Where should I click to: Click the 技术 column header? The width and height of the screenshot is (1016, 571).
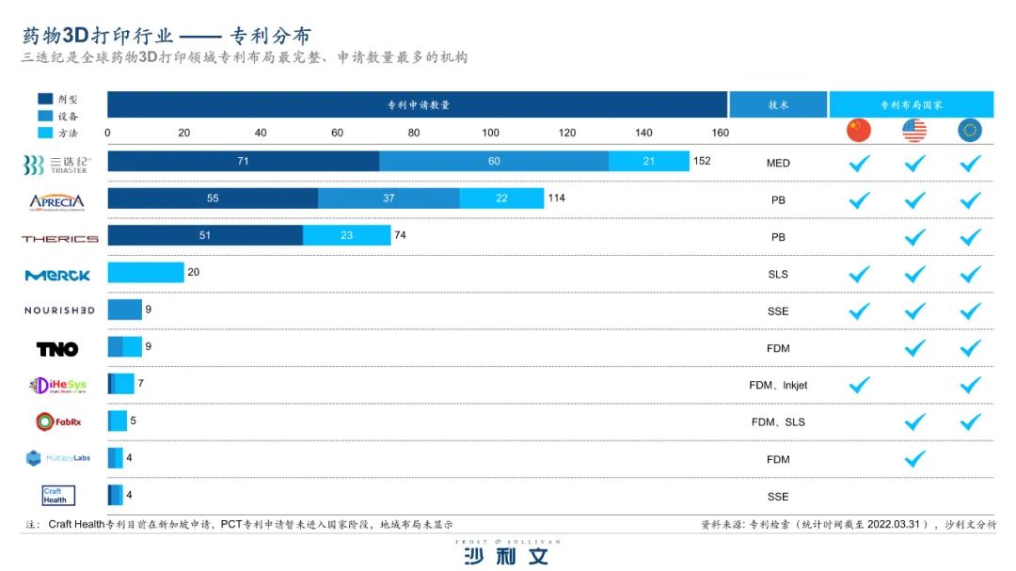(x=778, y=104)
